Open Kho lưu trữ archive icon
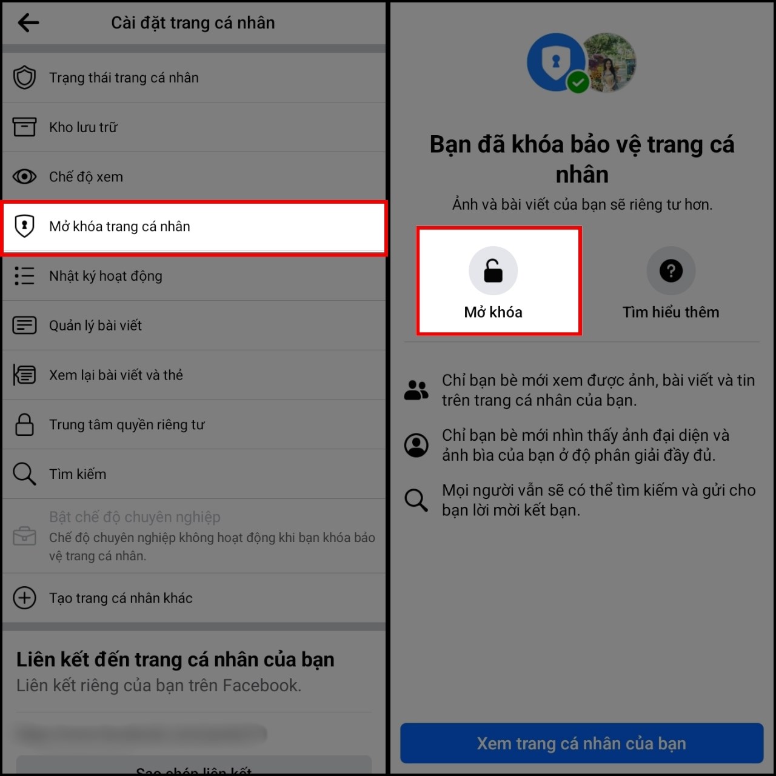This screenshot has width=776, height=776. (24, 127)
